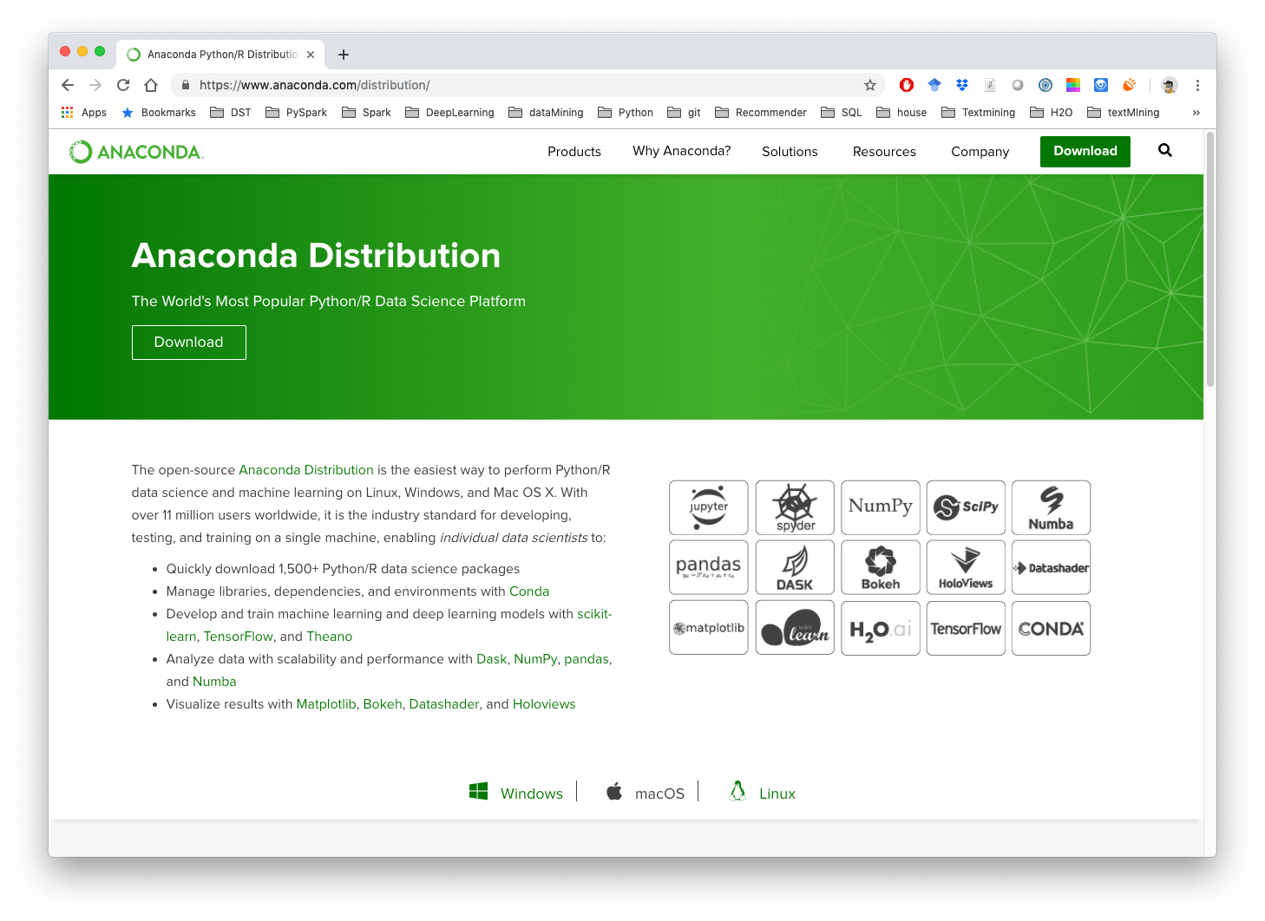The width and height of the screenshot is (1265, 921).
Task: Open the site search magnifier
Action: click(1164, 151)
